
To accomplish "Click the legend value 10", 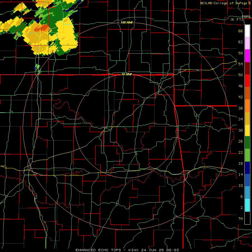I will pos(241,186).
